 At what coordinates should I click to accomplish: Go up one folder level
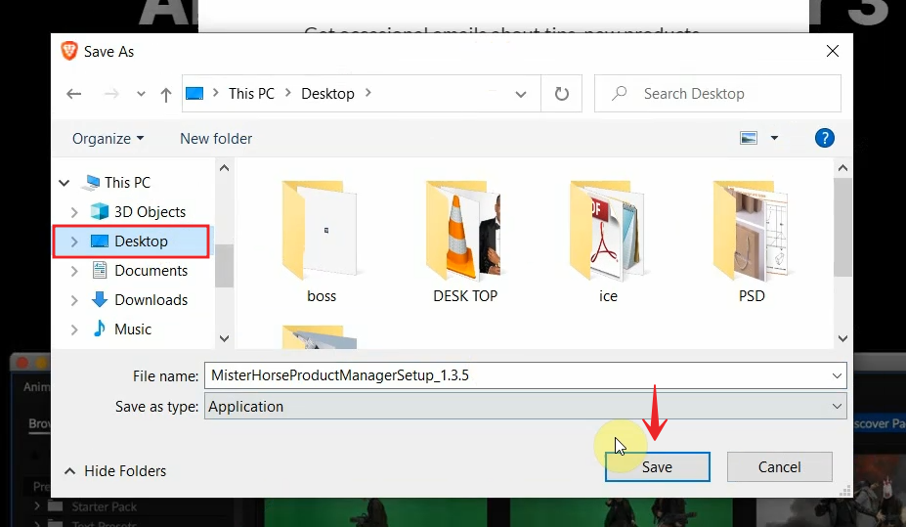point(166,94)
